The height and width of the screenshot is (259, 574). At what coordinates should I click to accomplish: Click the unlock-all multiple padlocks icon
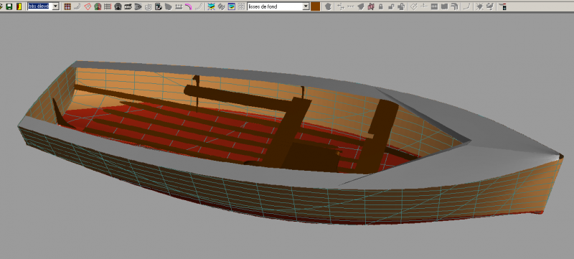coord(401,6)
